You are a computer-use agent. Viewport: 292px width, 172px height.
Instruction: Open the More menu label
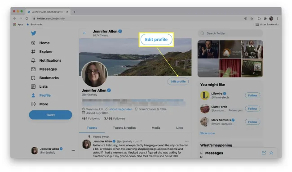44,104
